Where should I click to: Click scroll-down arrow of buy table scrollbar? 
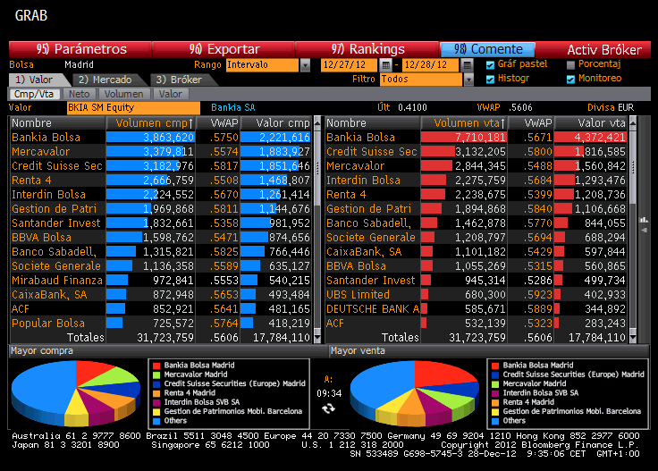[317, 337]
